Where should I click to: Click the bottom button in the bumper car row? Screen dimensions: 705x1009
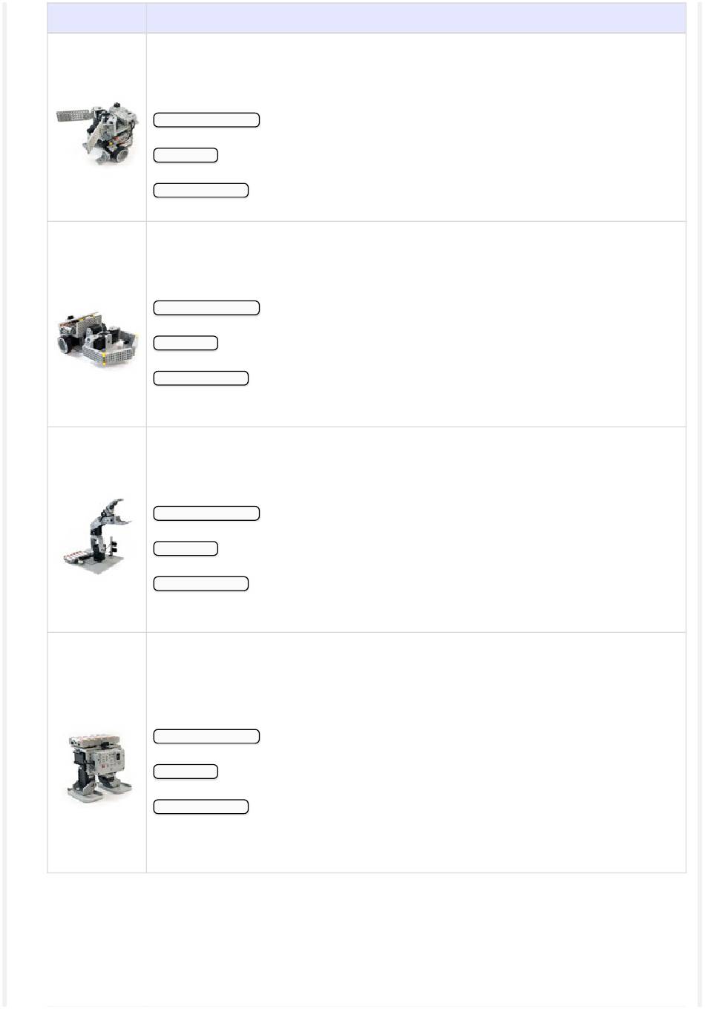(200, 378)
